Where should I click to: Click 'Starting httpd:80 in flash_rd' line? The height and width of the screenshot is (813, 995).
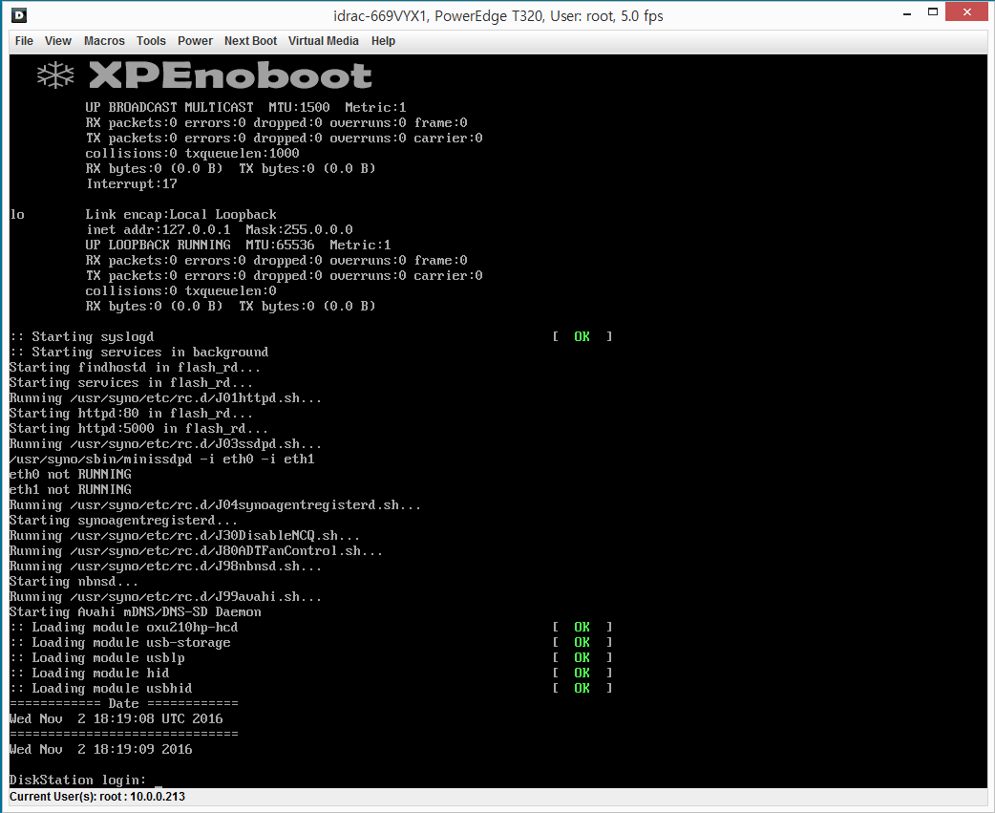(132, 413)
